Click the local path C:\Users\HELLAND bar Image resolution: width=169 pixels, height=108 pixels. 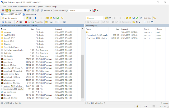pos(42,25)
